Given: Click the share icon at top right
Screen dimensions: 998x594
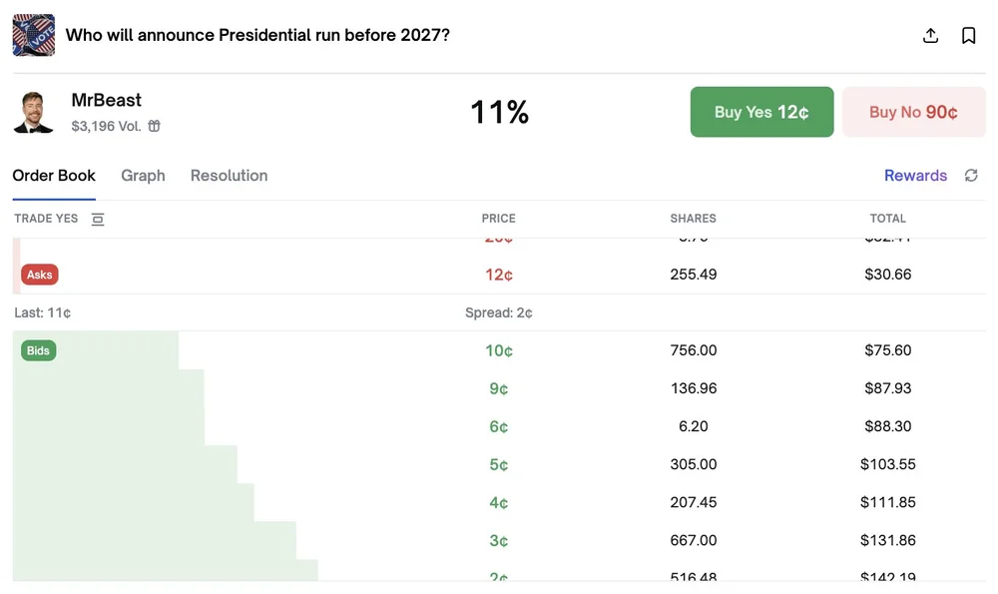Looking at the screenshot, I should (930, 34).
